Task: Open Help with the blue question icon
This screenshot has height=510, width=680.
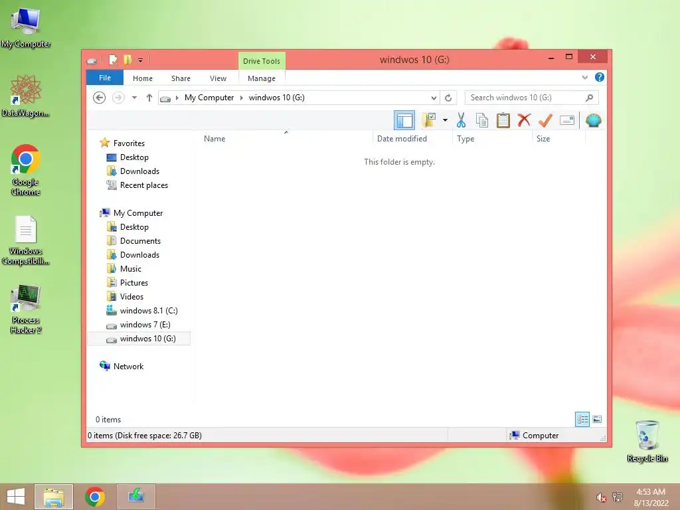Action: [600, 77]
